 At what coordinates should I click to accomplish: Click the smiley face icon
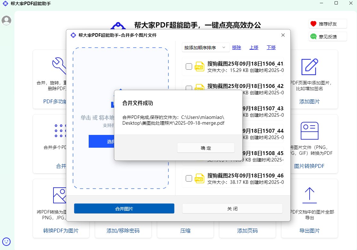[x=6, y=241]
